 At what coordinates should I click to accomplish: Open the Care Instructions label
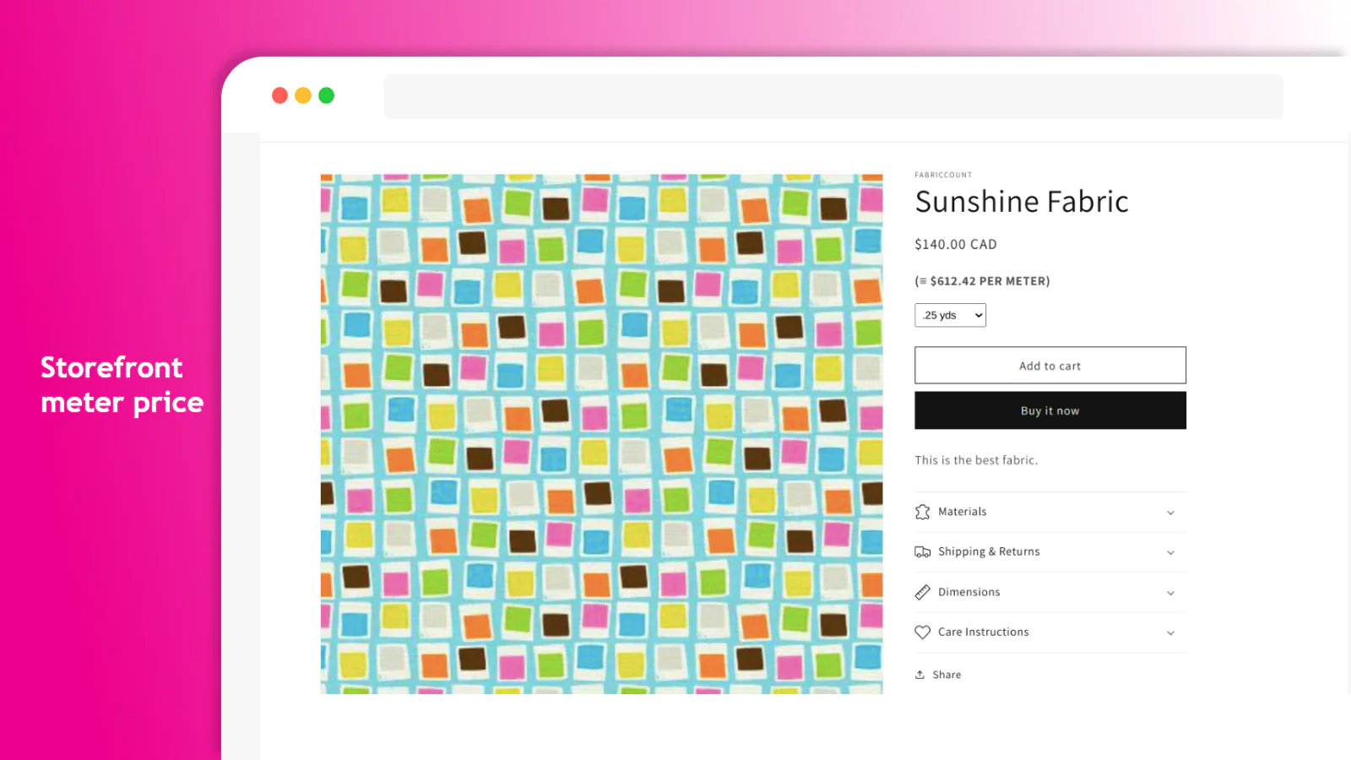983,632
